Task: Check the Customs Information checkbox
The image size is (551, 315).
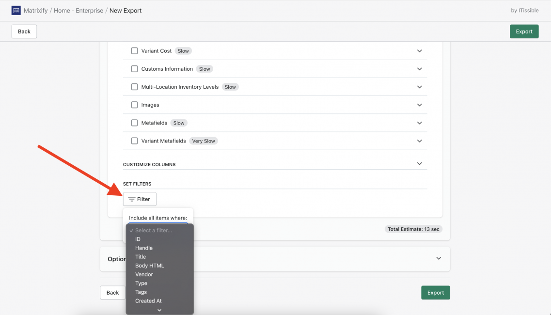Action: (x=134, y=68)
